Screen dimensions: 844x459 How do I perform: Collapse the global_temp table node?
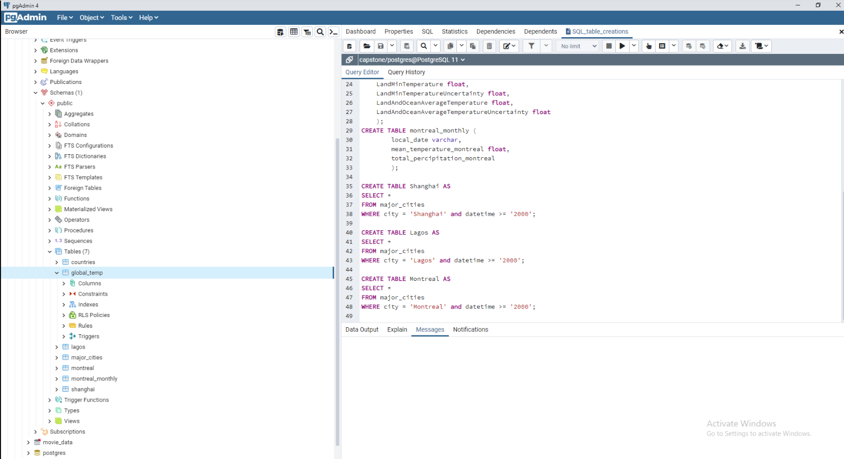(57, 273)
